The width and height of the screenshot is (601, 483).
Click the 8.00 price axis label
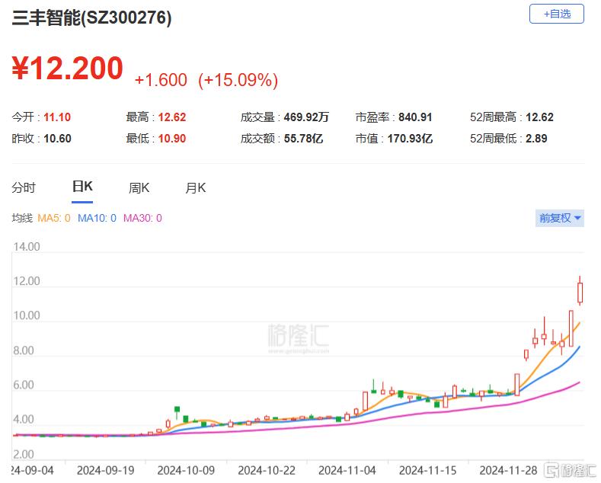click(x=24, y=350)
